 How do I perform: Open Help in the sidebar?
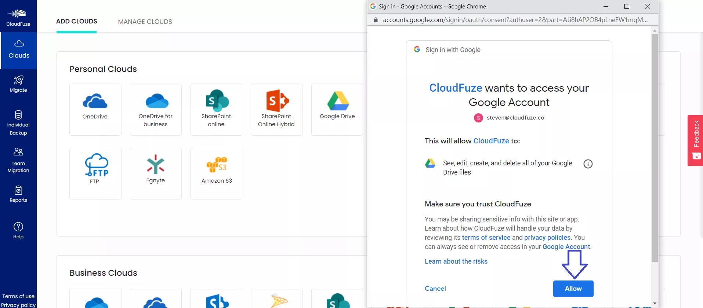(18, 231)
